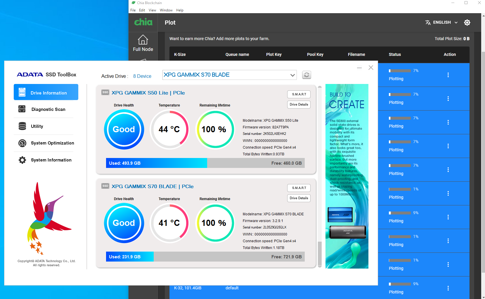The height and width of the screenshot is (299, 485).
Task: Refresh the active drive list
Action: 306,75
